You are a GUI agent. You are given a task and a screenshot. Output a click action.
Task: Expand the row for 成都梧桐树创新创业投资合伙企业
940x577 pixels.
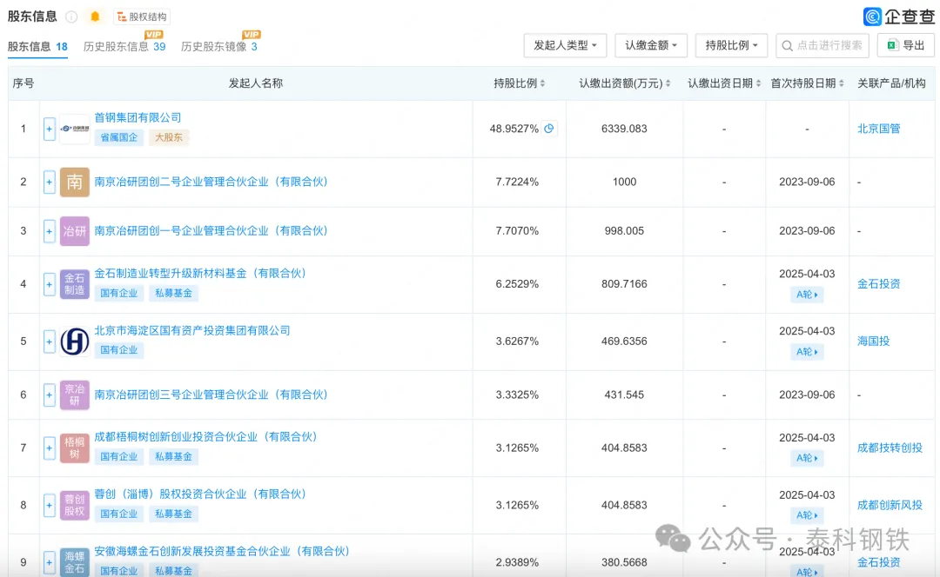click(49, 448)
